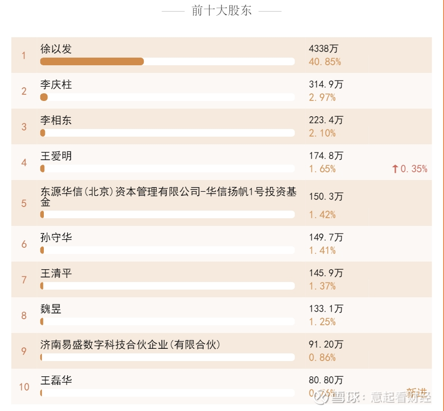Image resolution: width=444 pixels, height=411 pixels.
Task: Select shareholder 李相东
Action: pos(56,120)
